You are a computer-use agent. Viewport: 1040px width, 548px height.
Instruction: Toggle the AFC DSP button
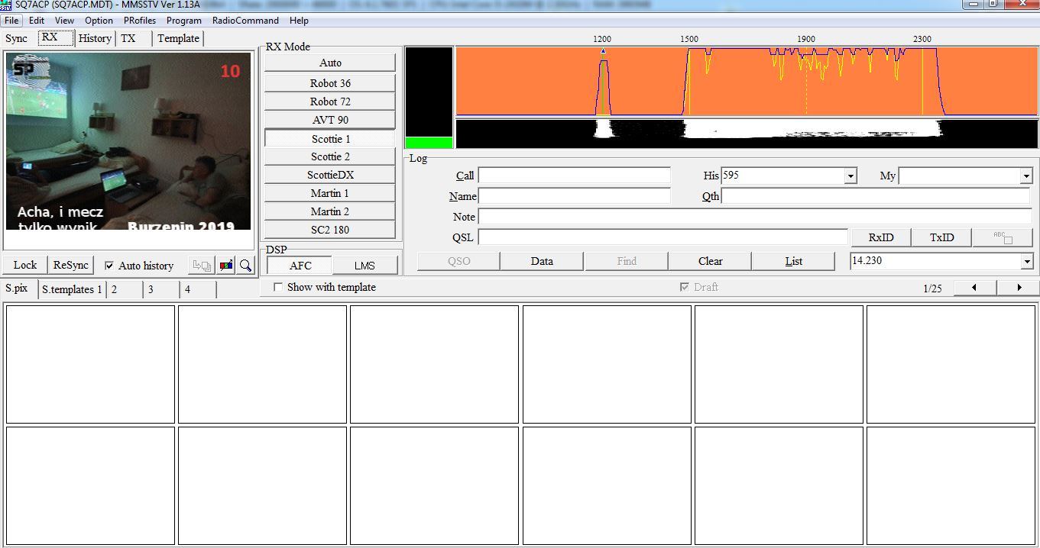[300, 266]
